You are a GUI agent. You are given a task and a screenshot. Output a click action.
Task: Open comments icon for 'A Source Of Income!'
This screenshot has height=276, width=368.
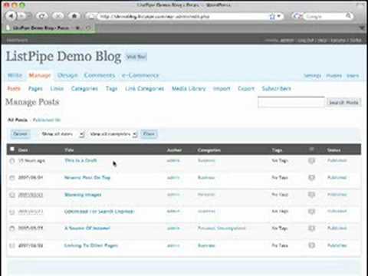(x=311, y=228)
